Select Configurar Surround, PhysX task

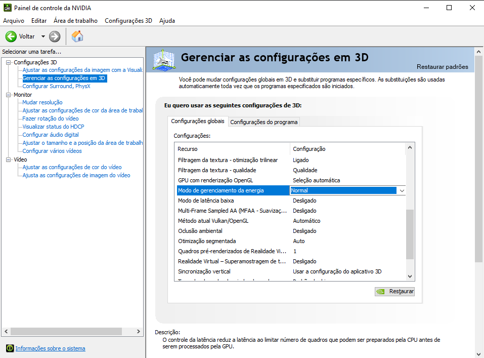tap(57, 86)
